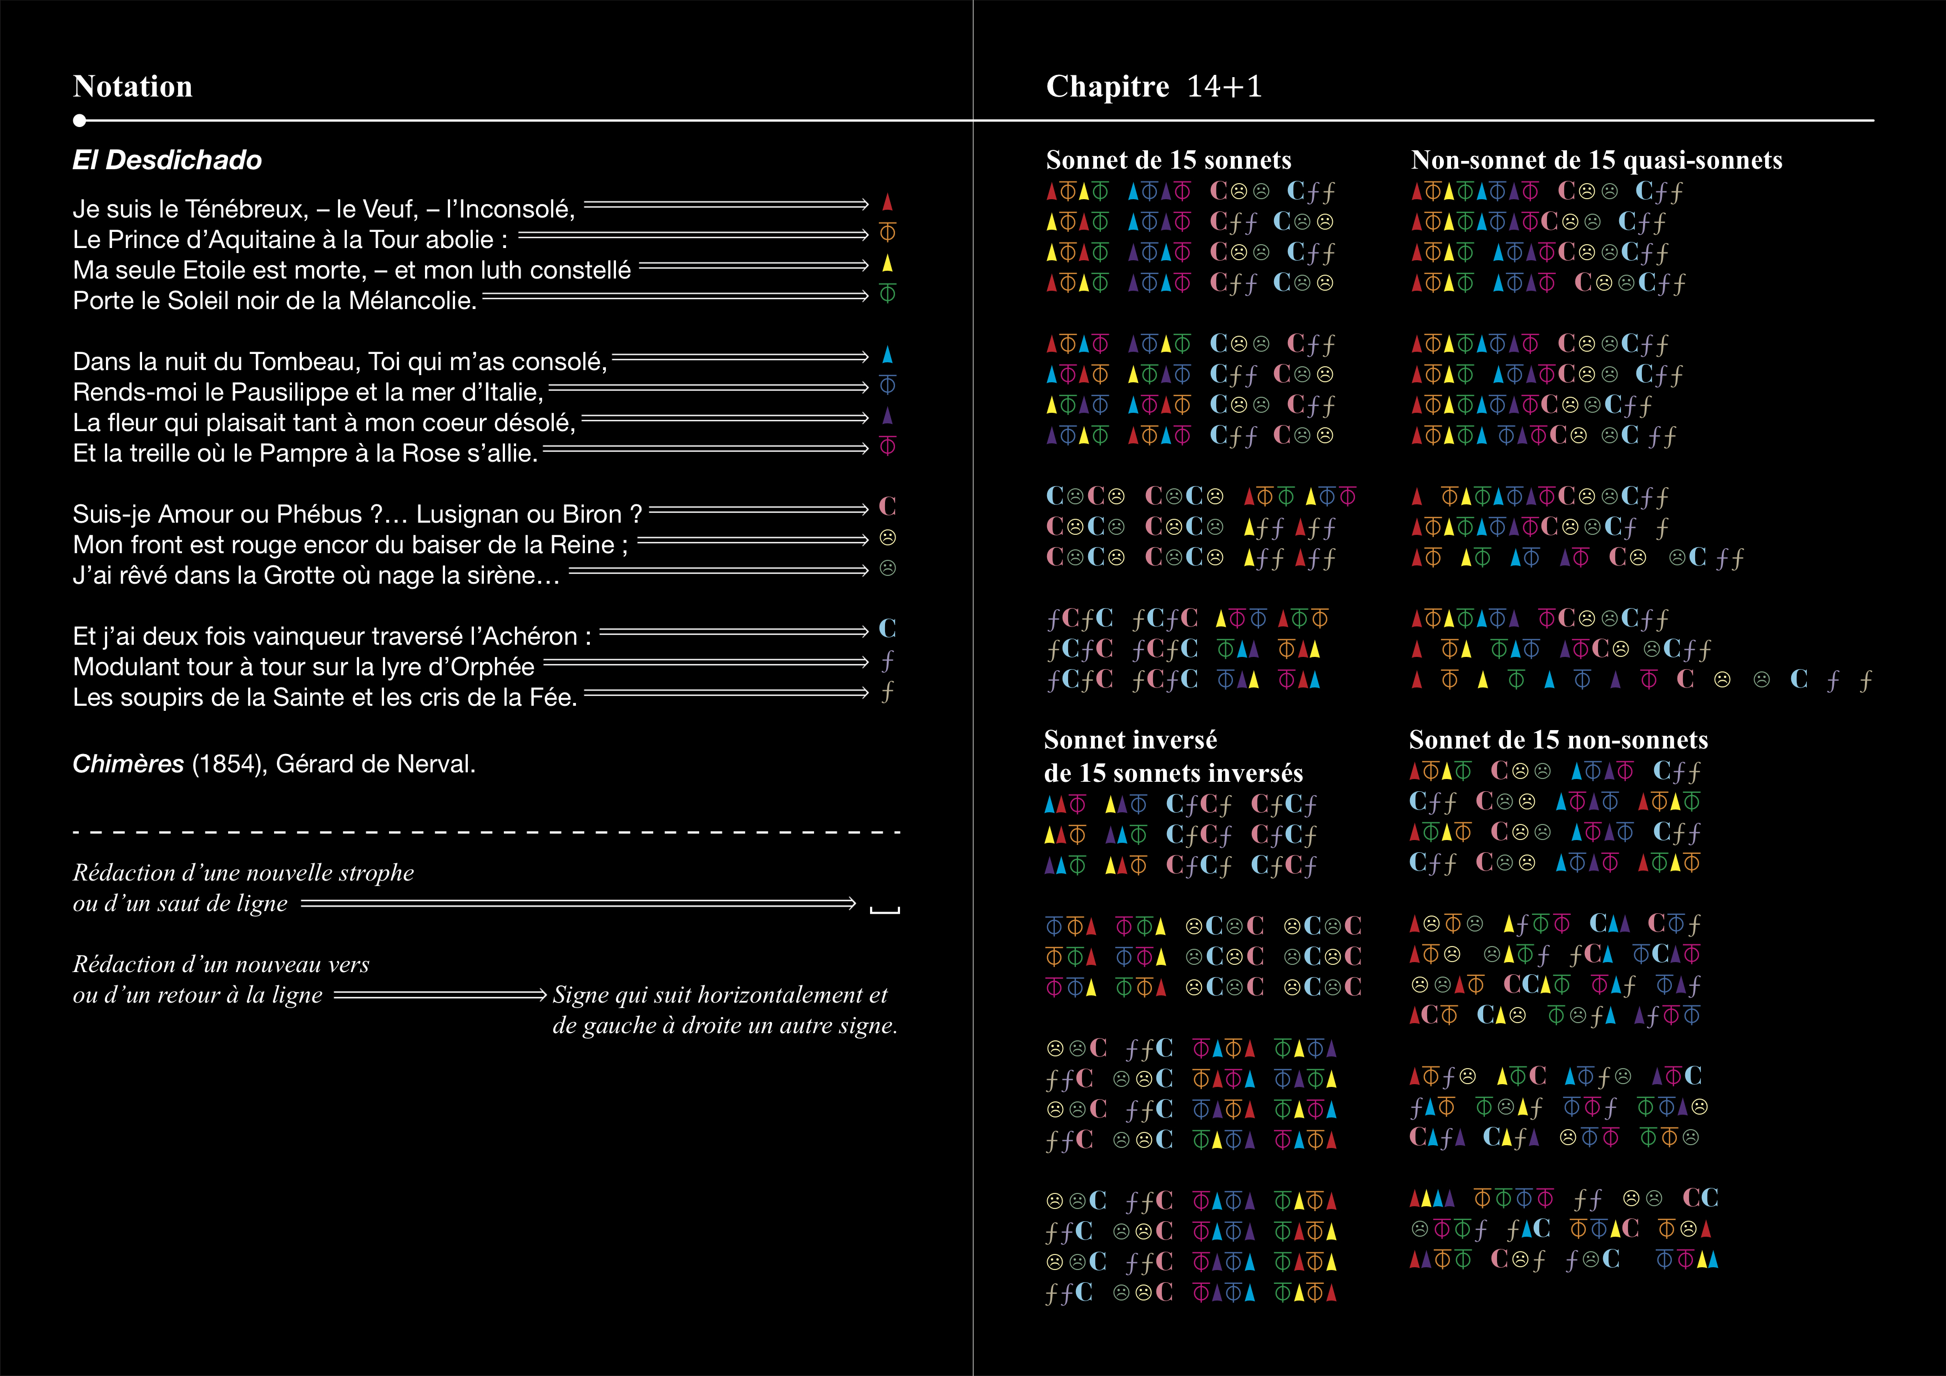Click the "Sonnet de 15 sonnets" heading
Screen dimensions: 1946x1376
1168,160
